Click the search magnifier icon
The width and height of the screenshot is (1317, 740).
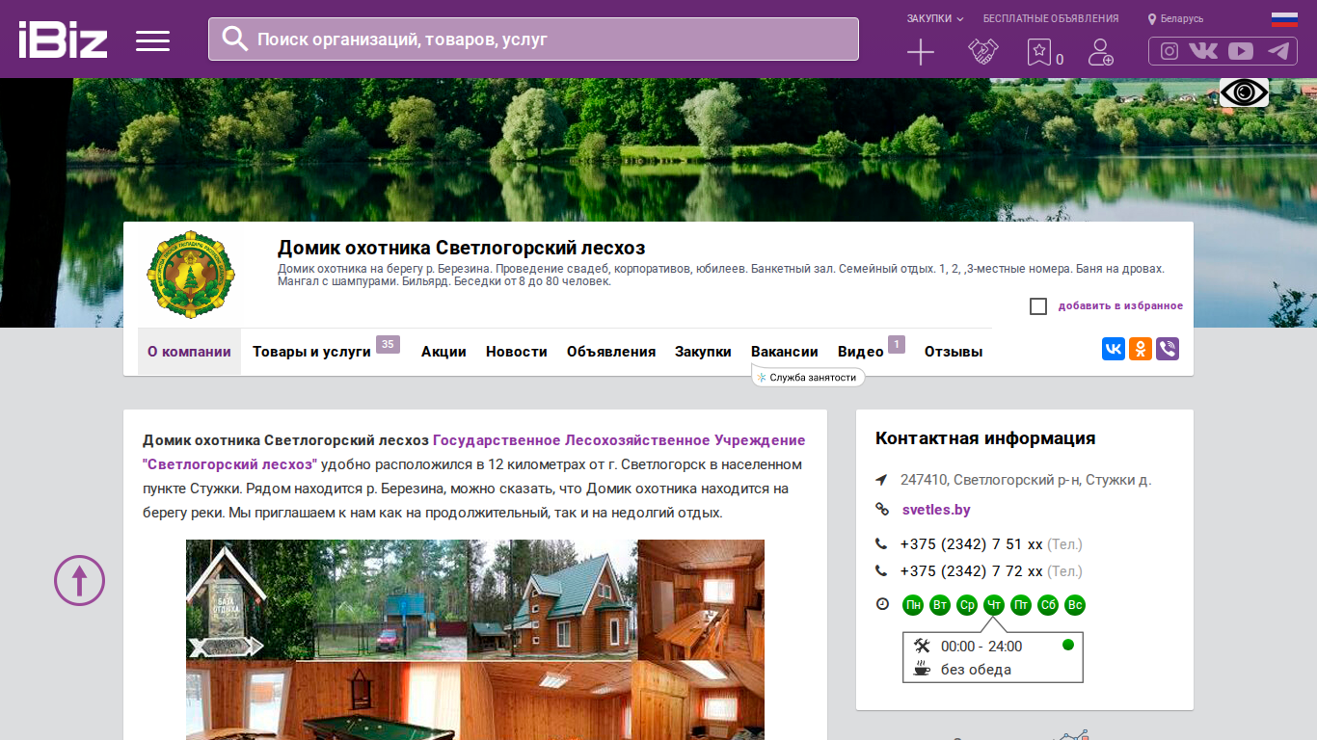tap(235, 39)
